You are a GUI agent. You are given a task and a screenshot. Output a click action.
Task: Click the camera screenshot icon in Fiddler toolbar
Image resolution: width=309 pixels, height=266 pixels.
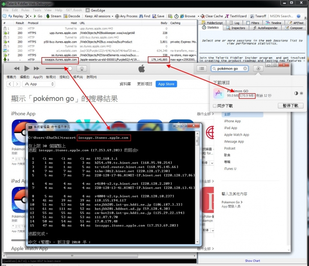170,16
